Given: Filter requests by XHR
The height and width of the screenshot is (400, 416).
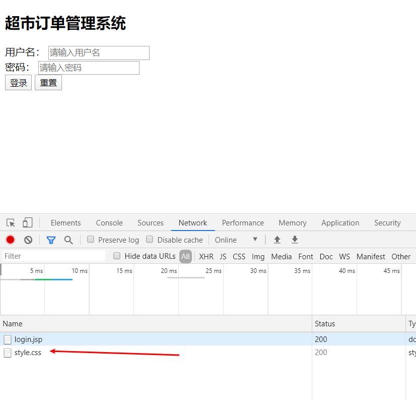Looking at the screenshot, I should [206, 256].
